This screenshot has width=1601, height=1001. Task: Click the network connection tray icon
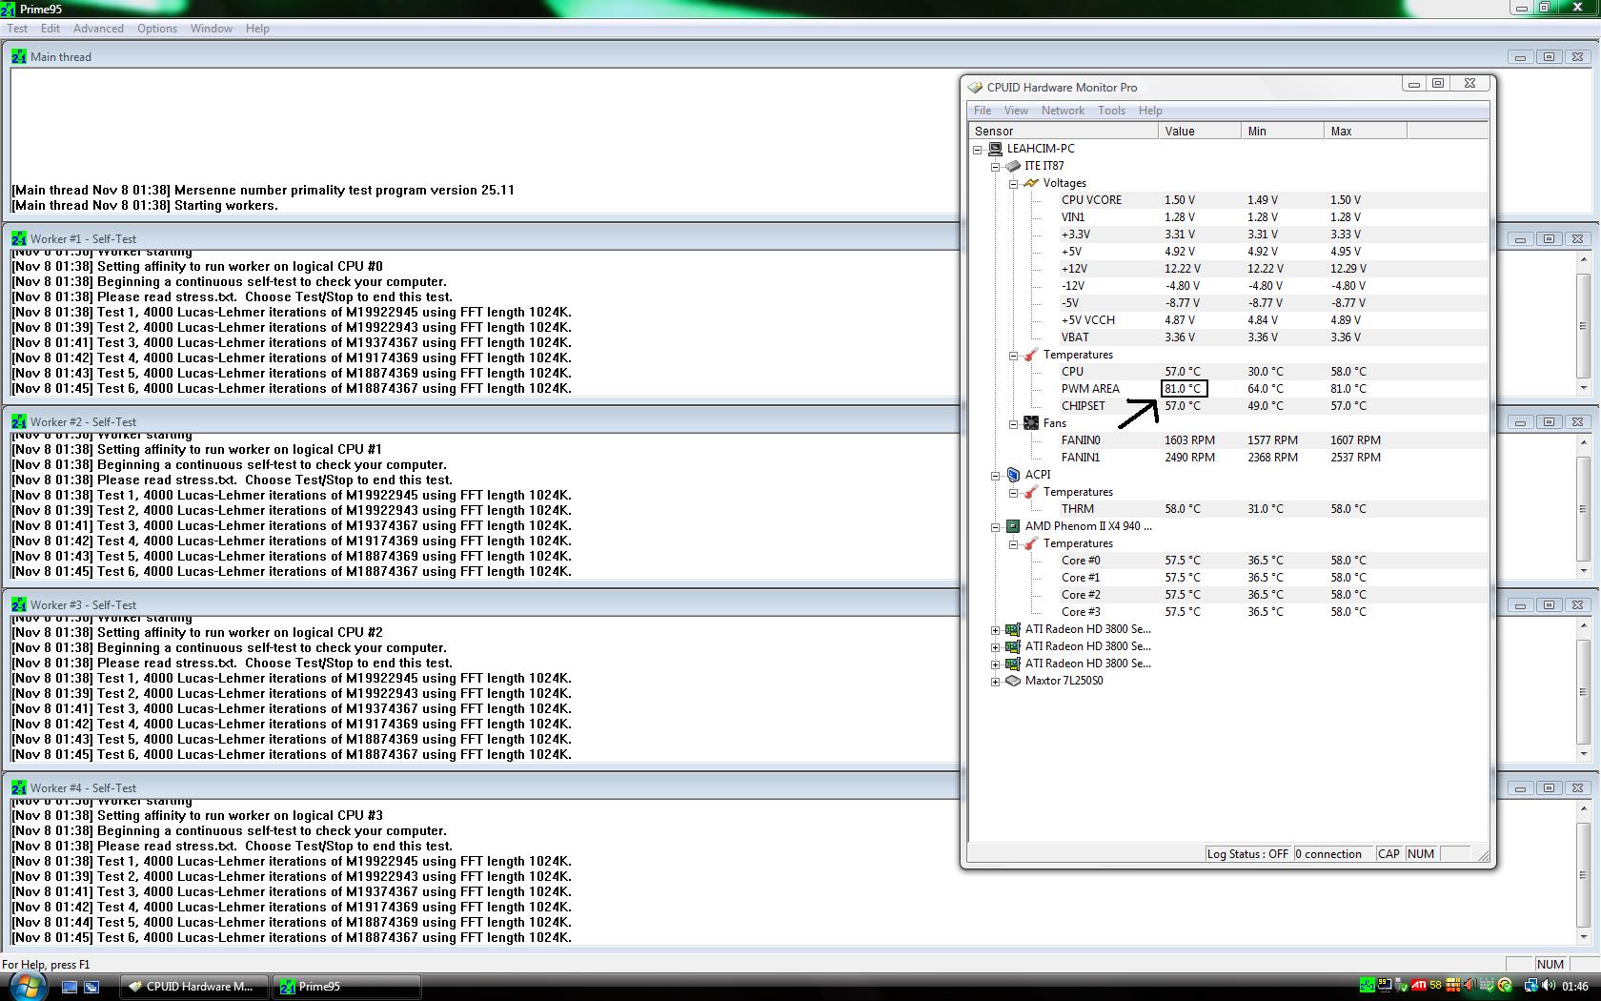[1530, 985]
